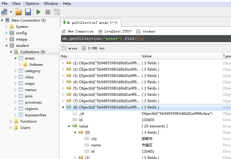Collapse the value array field
231x159 pixels.
pyautogui.click(x=69, y=126)
